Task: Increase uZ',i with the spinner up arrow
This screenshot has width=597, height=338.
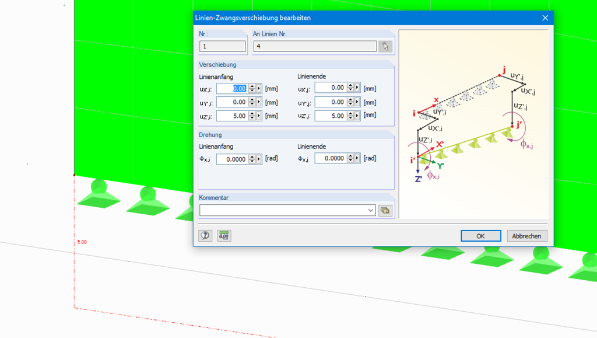Action: 252,114
